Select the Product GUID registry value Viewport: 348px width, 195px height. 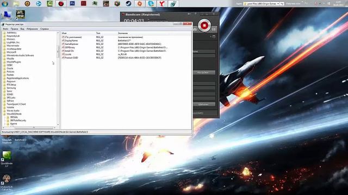tap(71, 58)
